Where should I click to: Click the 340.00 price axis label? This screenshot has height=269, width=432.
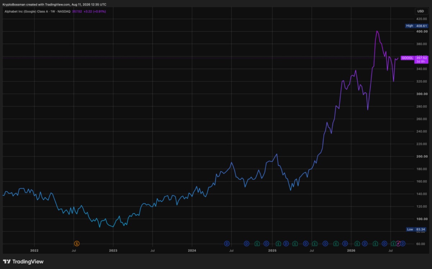tap(421, 69)
